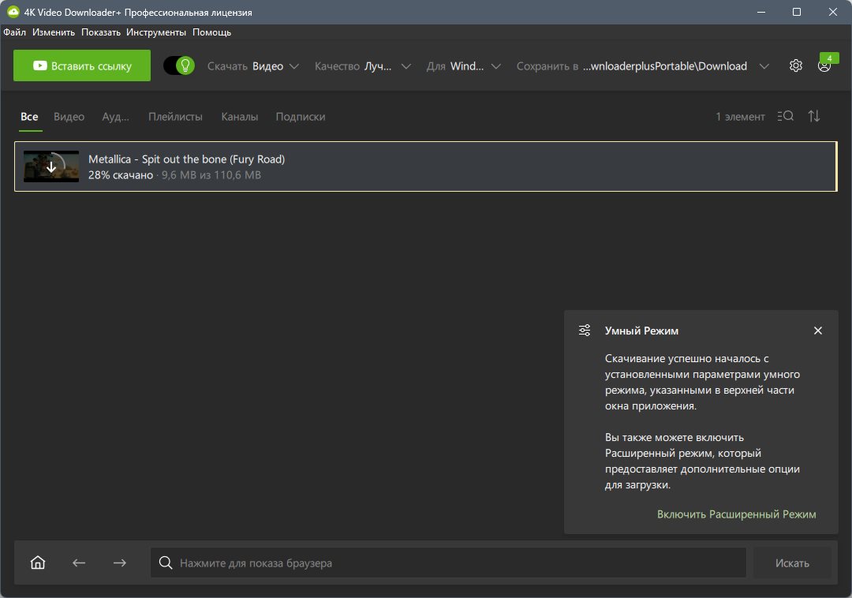Expand the Сохранить в folder dropdown

tap(643, 66)
